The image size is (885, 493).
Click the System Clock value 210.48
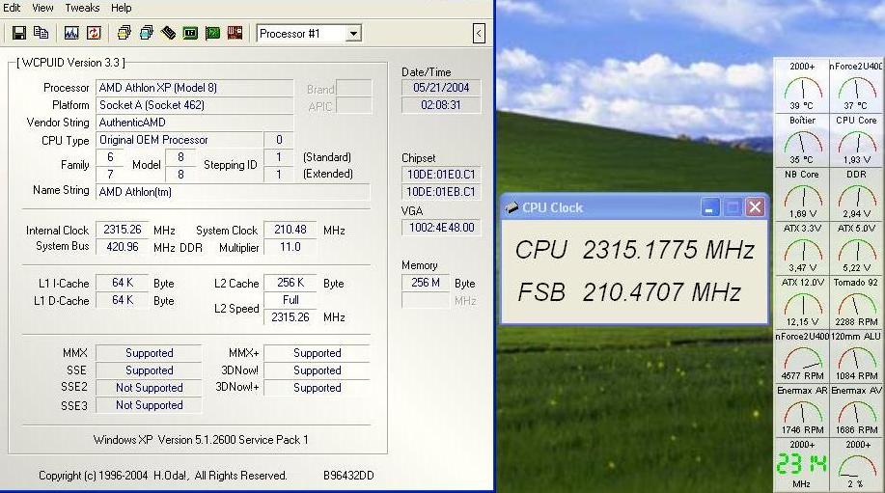click(290, 230)
